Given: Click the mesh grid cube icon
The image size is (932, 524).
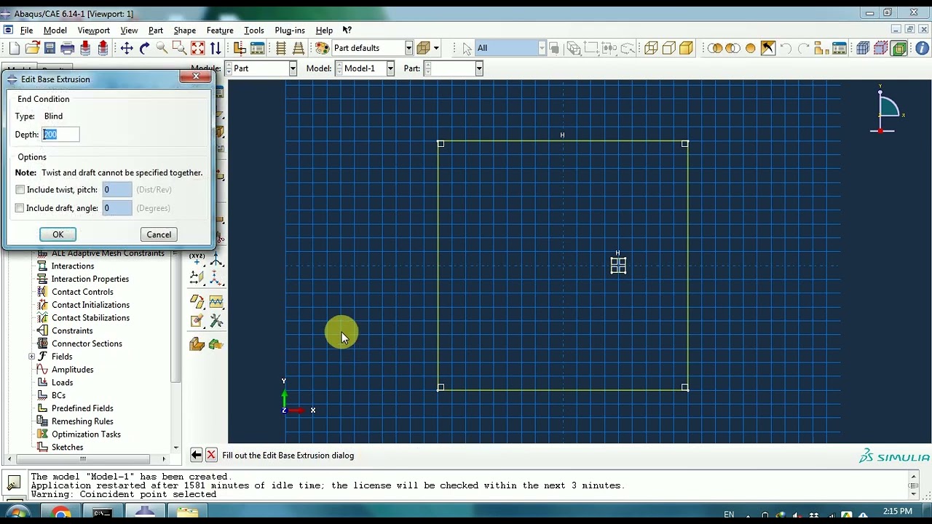Looking at the screenshot, I should [x=863, y=48].
